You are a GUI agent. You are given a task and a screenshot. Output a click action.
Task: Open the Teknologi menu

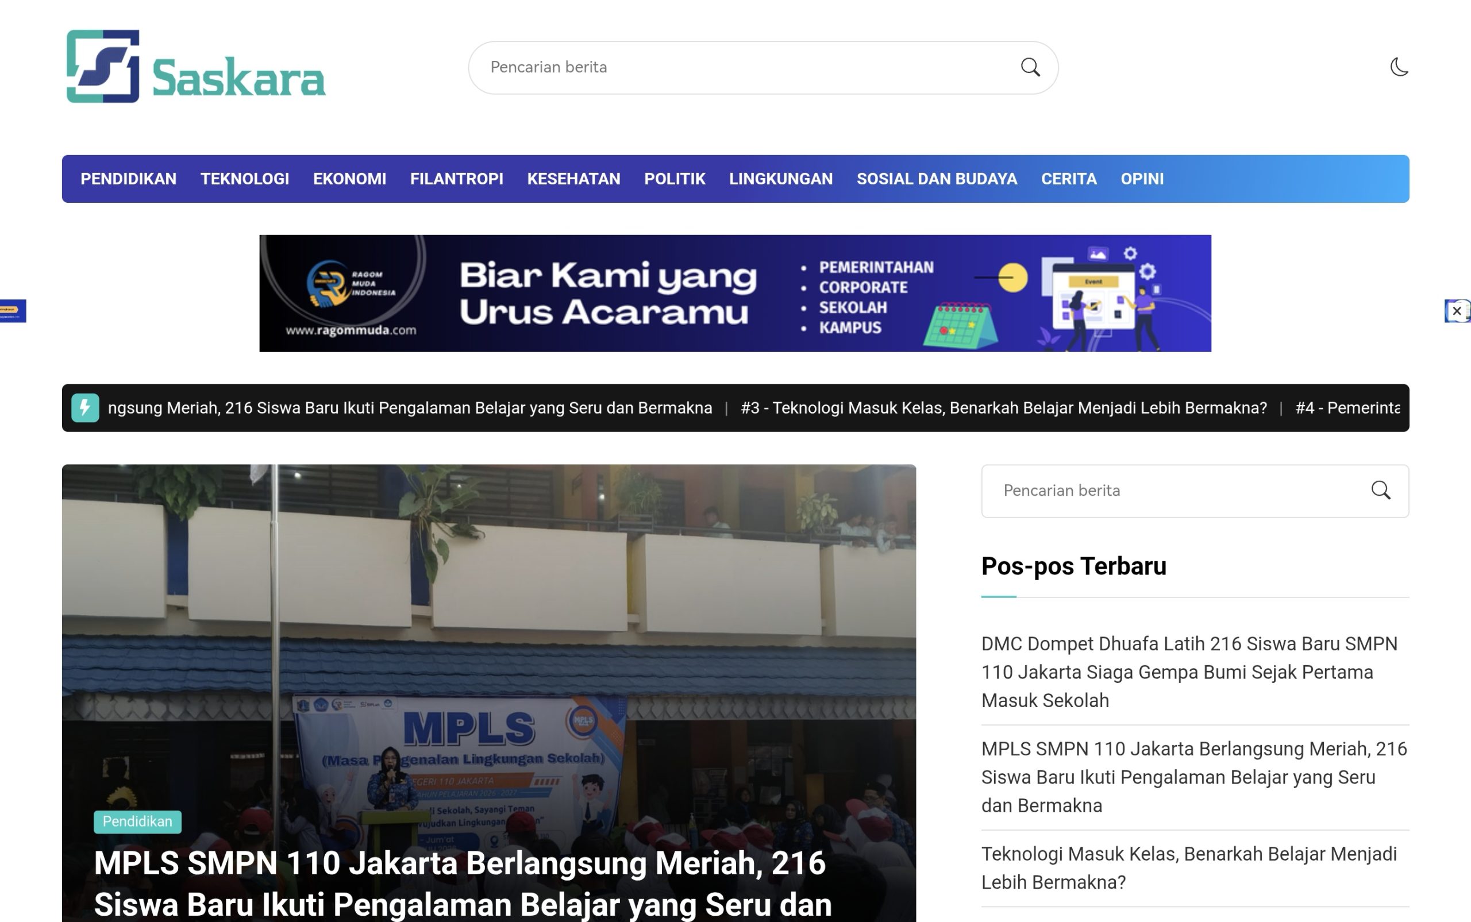(245, 179)
